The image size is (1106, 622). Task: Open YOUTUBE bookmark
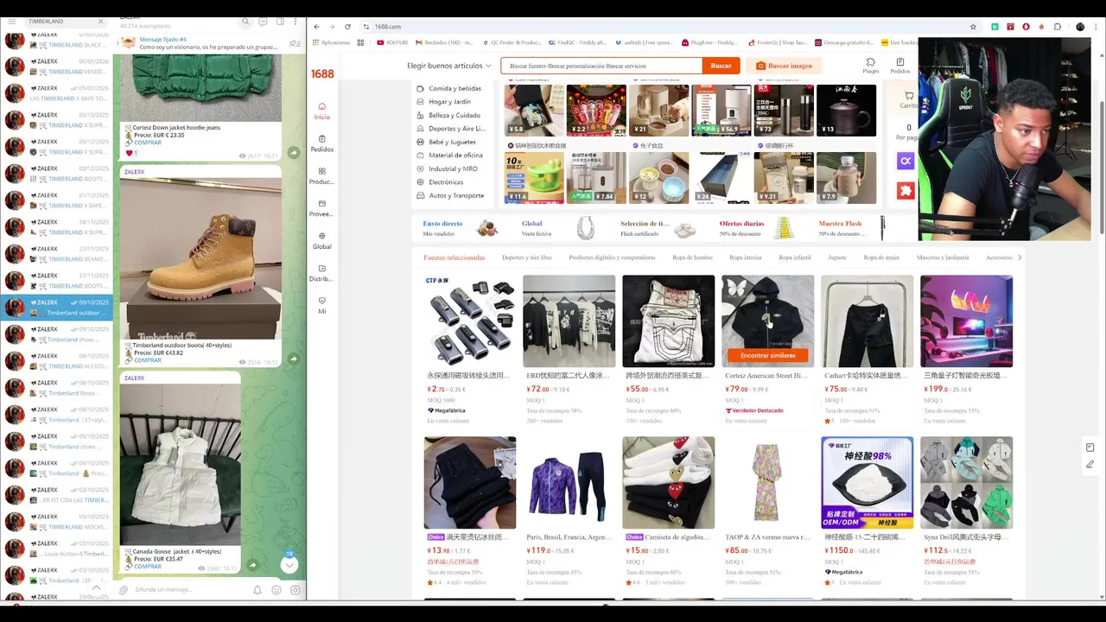[x=391, y=42]
